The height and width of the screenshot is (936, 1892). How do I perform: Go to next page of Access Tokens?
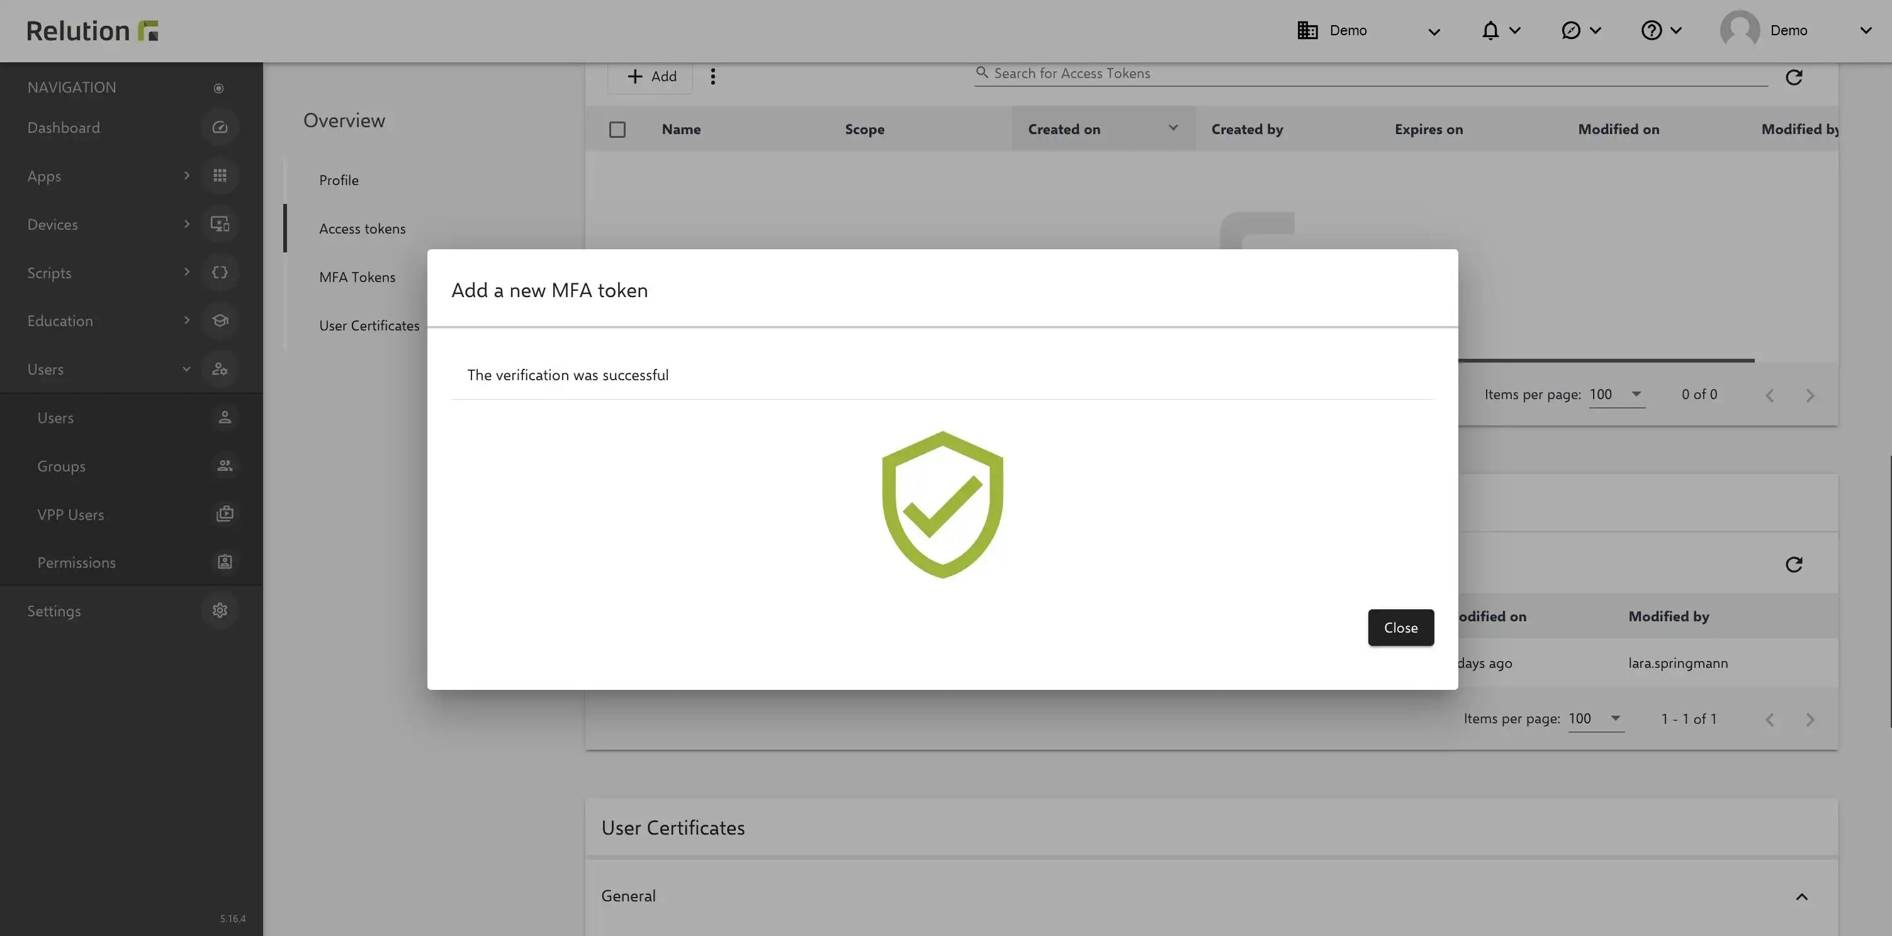1810,395
